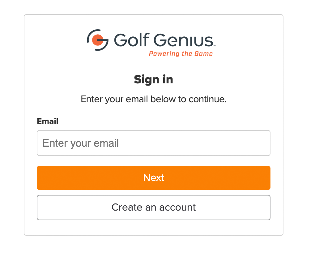Submit with the orange Next button
Screen dimensions: 319x256
[x=154, y=178]
